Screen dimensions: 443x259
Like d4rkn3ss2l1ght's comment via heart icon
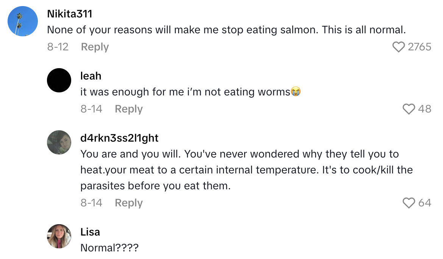coord(409,203)
